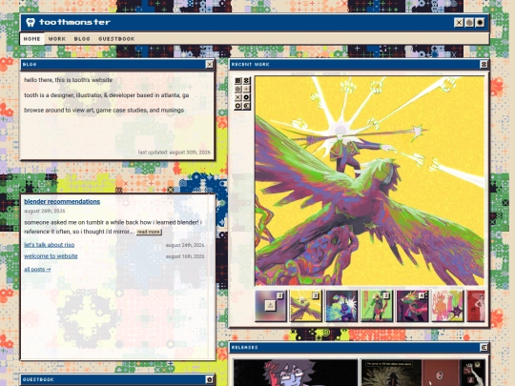
Task: Select the blue and green figure thumbnail
Action: (x=341, y=306)
